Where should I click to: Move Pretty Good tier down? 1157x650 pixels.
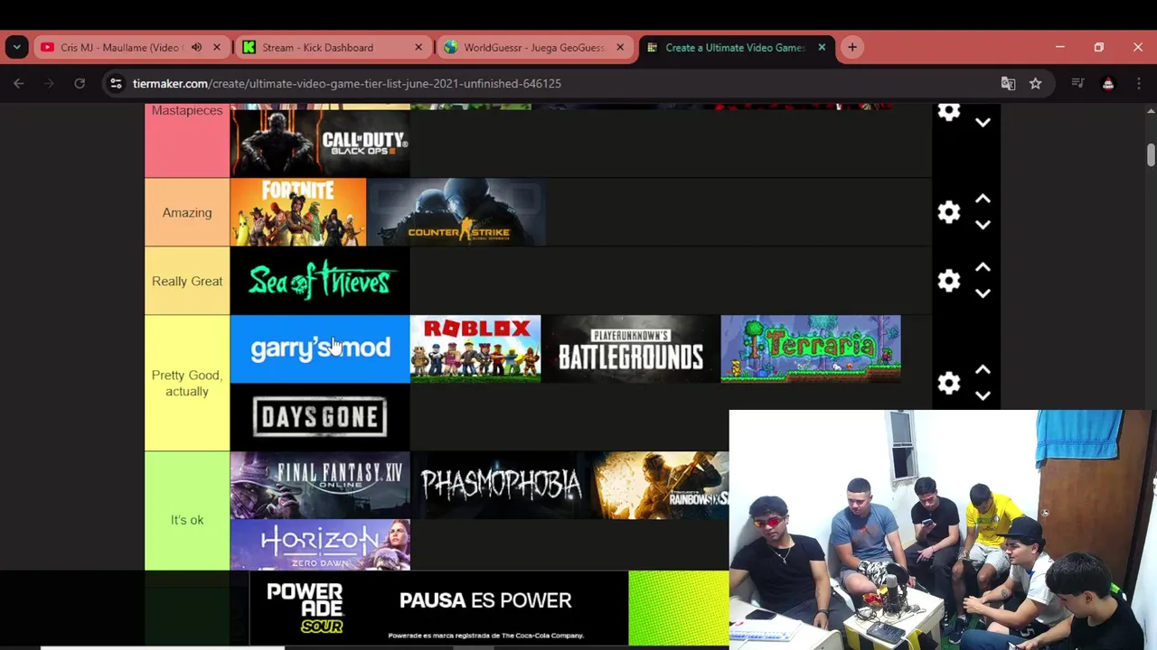983,395
